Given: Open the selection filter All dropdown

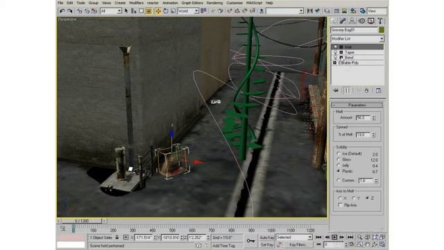Looking at the screenshot, I should pos(111,11).
